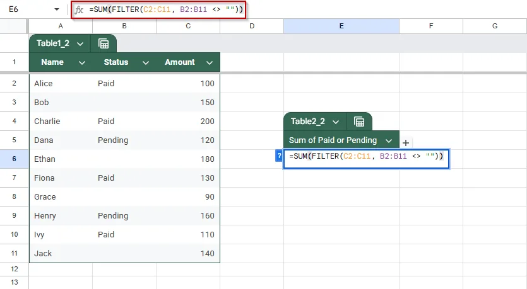
Task: Select the amount cell 120
Action: 188,140
